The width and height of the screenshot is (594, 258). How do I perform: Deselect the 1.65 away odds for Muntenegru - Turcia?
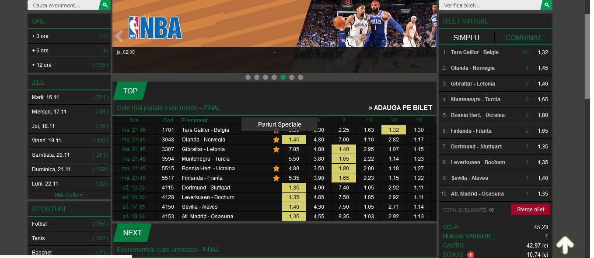[x=344, y=159]
